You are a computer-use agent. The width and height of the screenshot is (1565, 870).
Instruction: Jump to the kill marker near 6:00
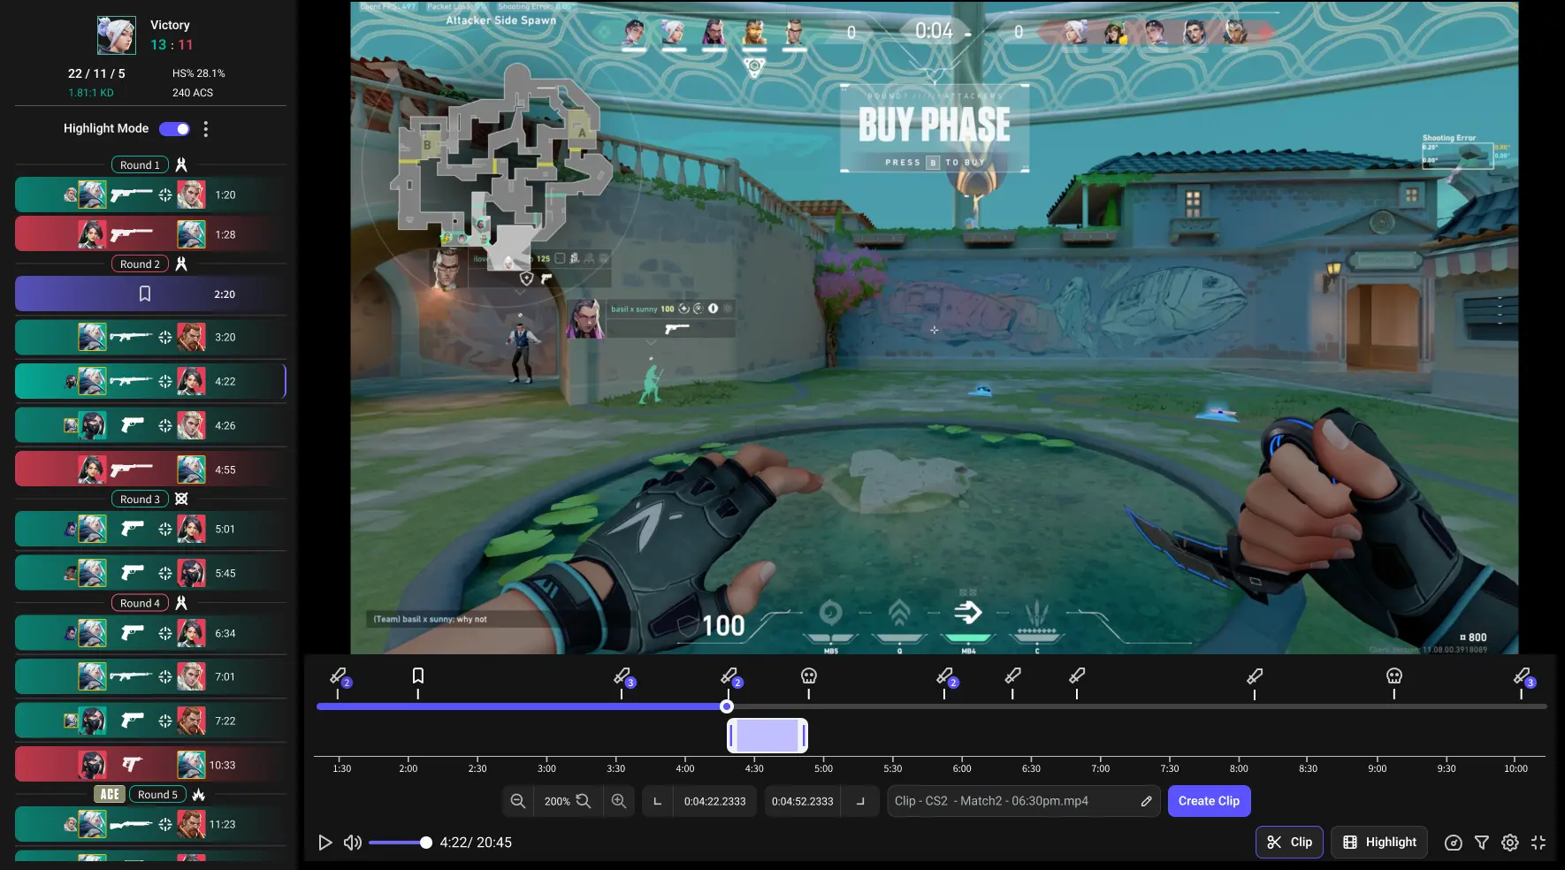pos(946,677)
